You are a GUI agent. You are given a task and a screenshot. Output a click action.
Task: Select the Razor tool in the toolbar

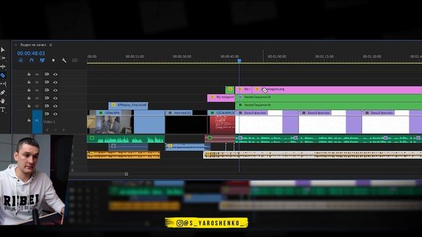[x=3, y=76]
